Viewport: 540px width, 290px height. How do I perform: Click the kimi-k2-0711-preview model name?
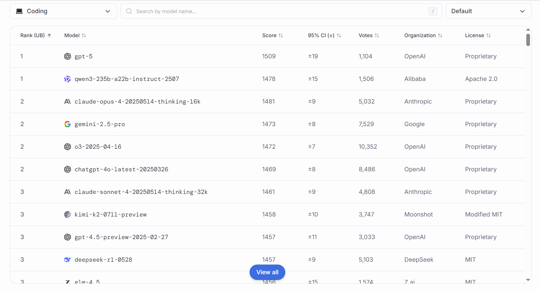pos(110,214)
